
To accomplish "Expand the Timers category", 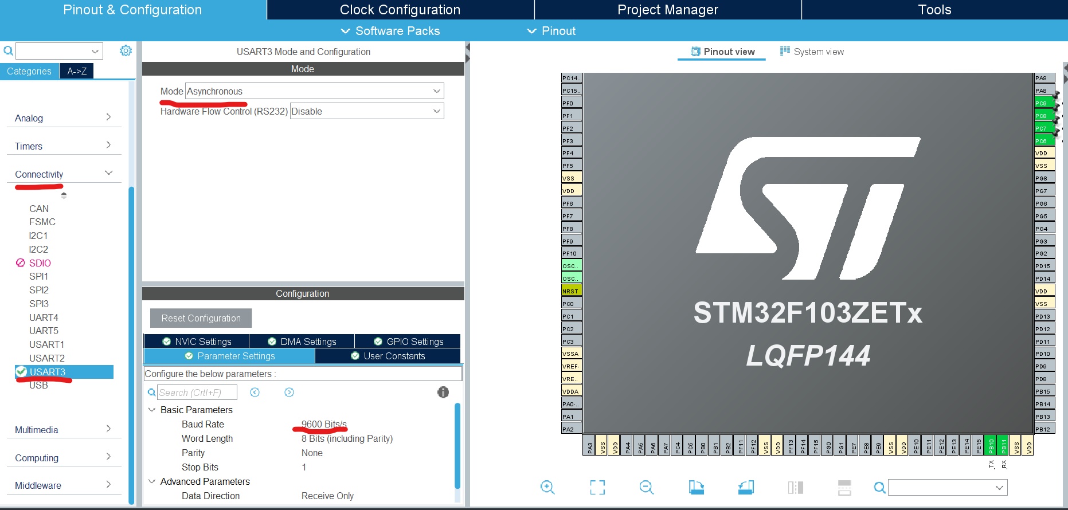I will (x=64, y=146).
